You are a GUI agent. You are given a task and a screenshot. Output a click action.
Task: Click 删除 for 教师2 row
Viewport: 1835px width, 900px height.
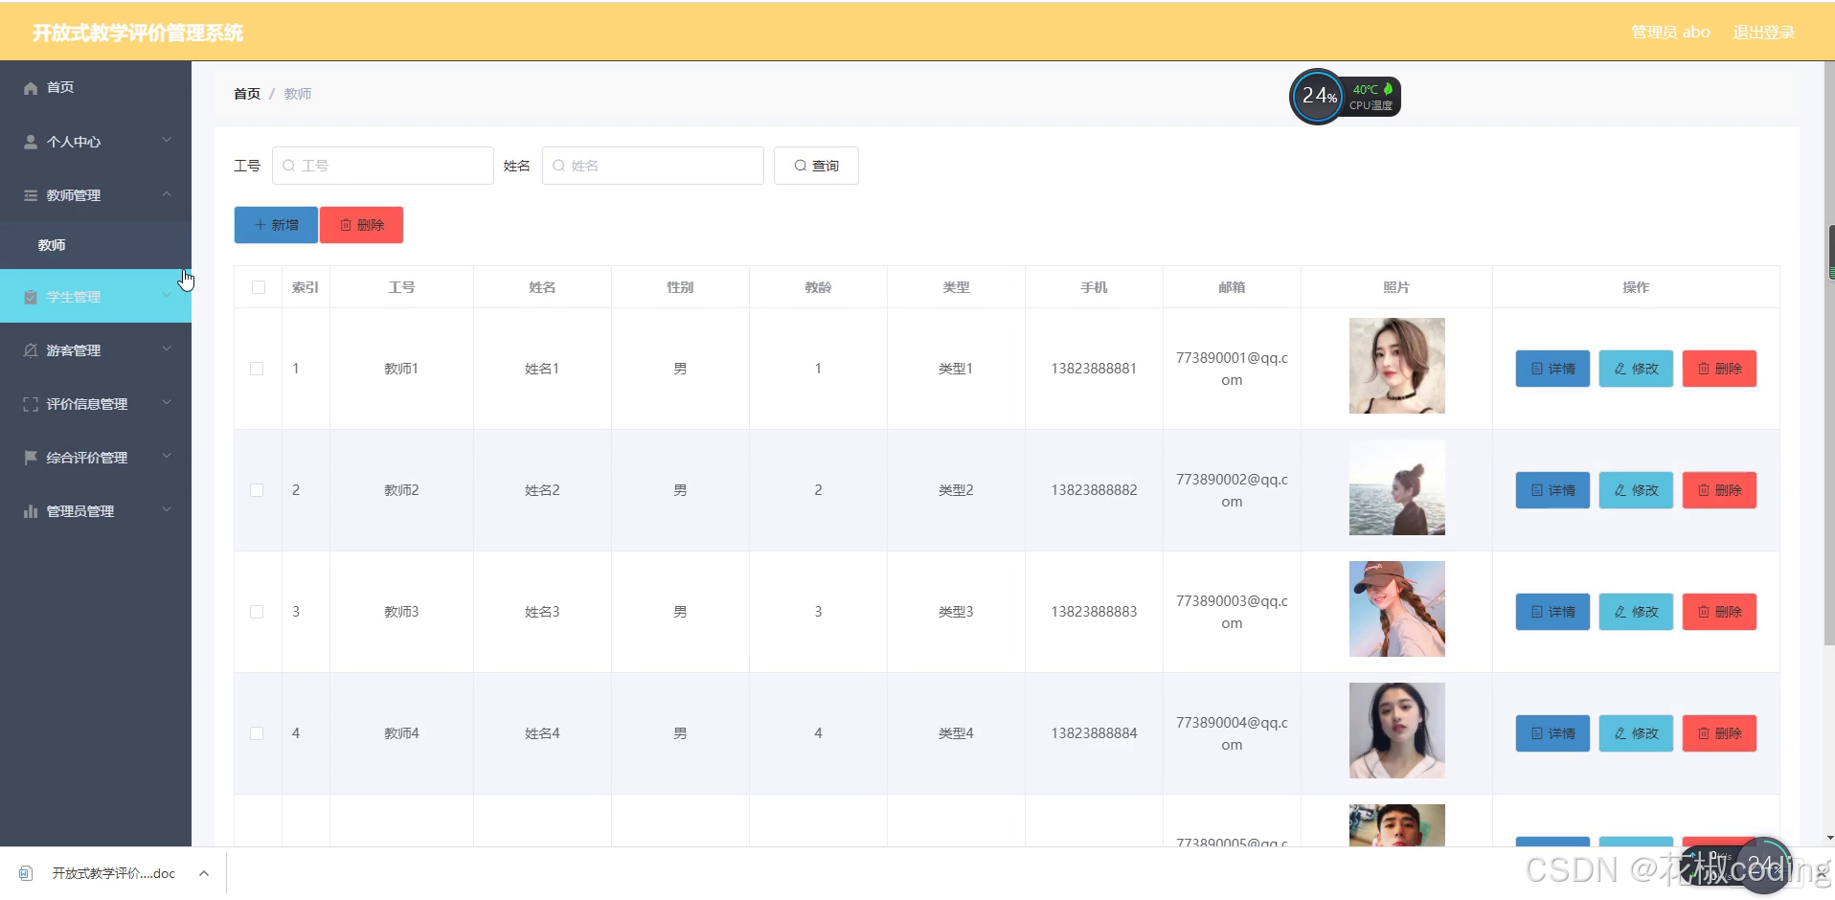[x=1719, y=490]
